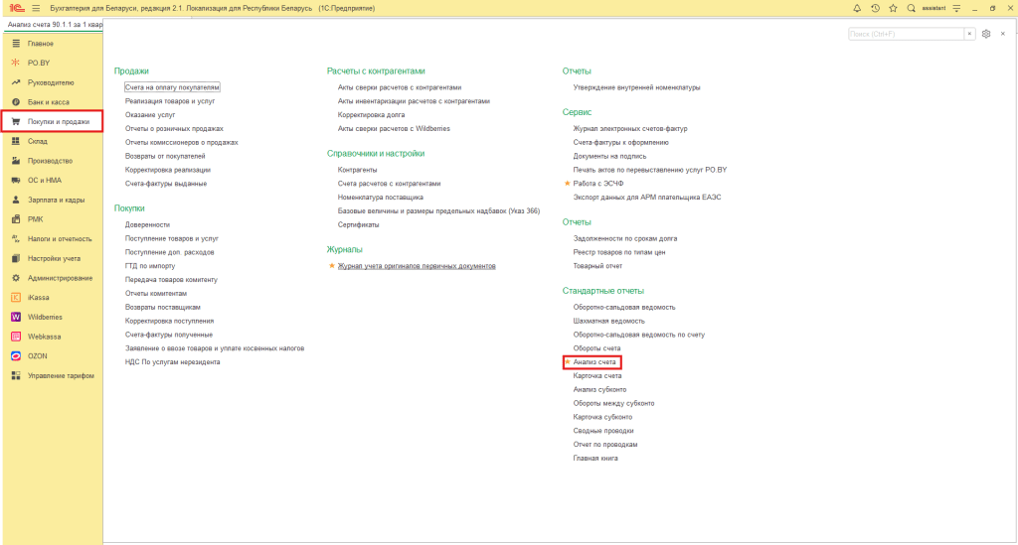Open history clock icon in title bar
1018x545 pixels.
[x=875, y=8]
